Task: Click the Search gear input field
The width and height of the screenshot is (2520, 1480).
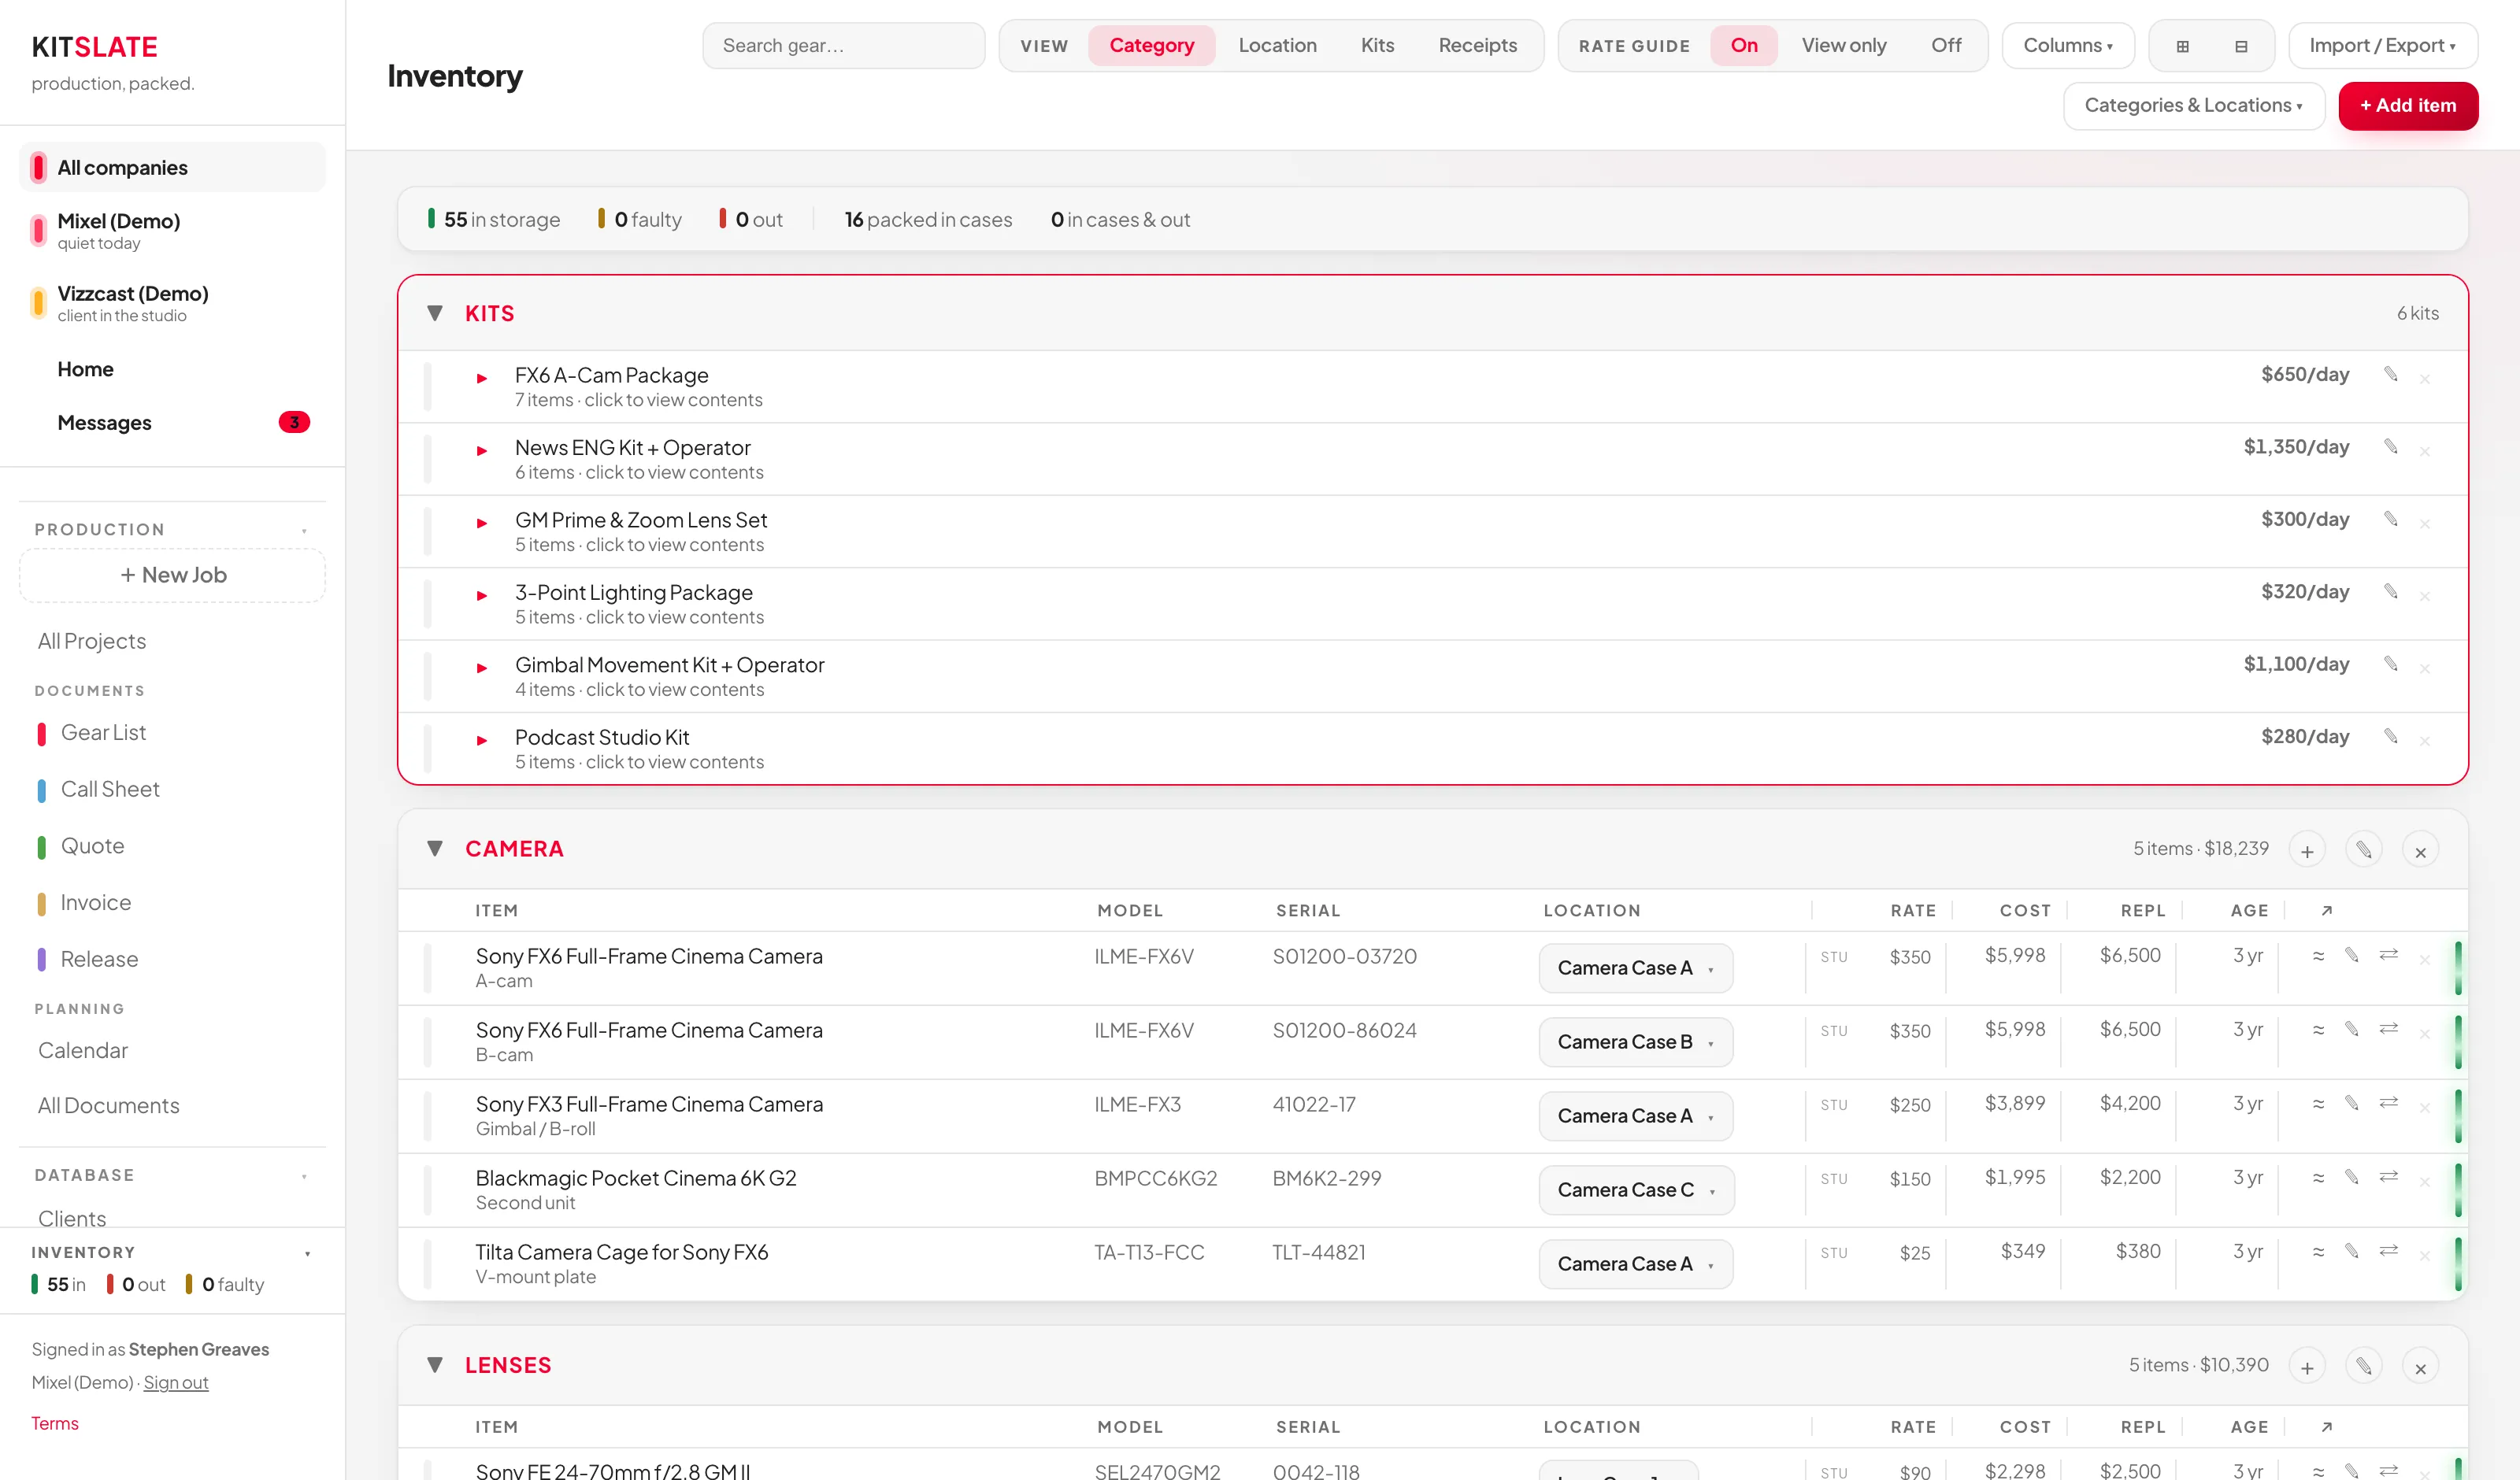Action: 843,46
